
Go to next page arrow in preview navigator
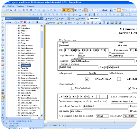click(60, 125)
